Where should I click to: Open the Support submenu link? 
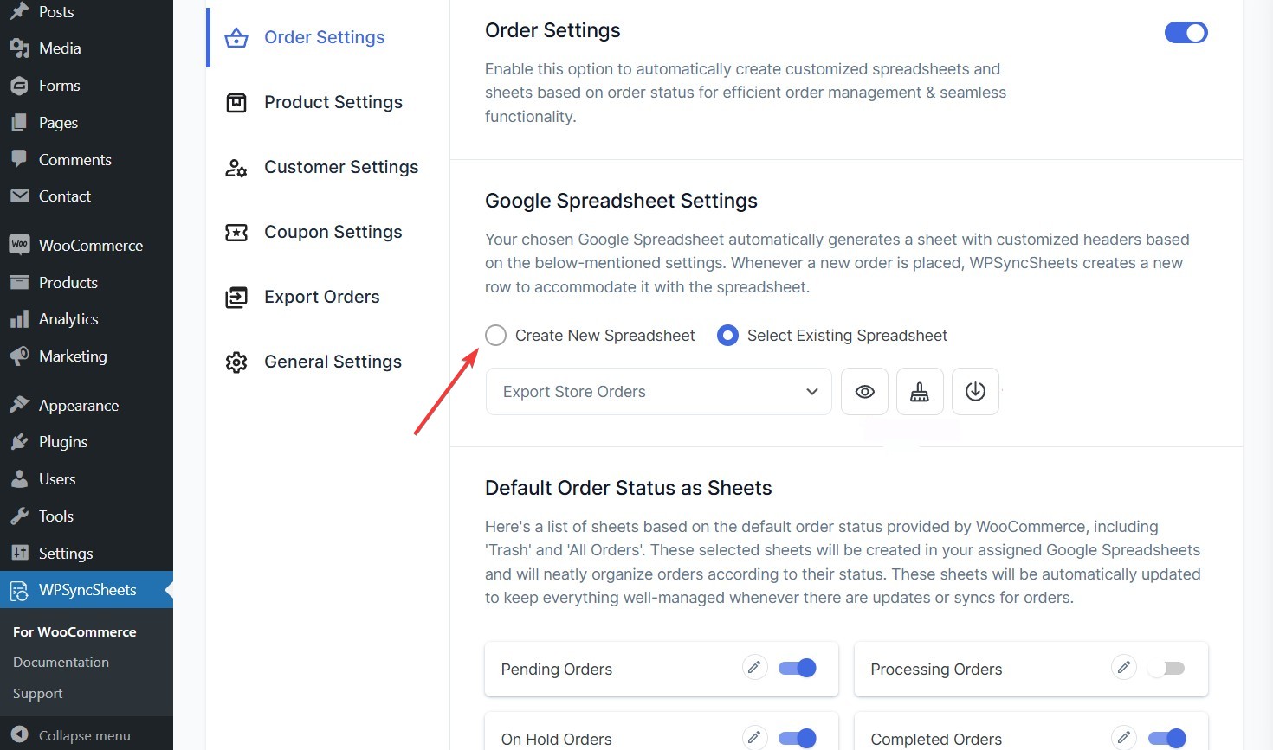pos(37,694)
